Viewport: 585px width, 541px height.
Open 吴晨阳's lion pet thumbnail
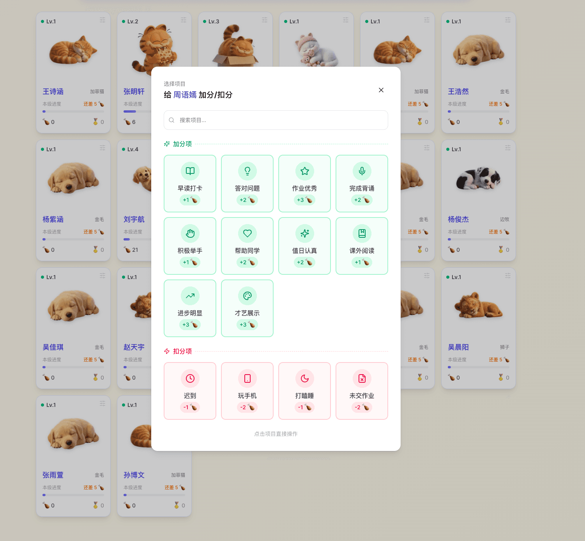click(478, 306)
